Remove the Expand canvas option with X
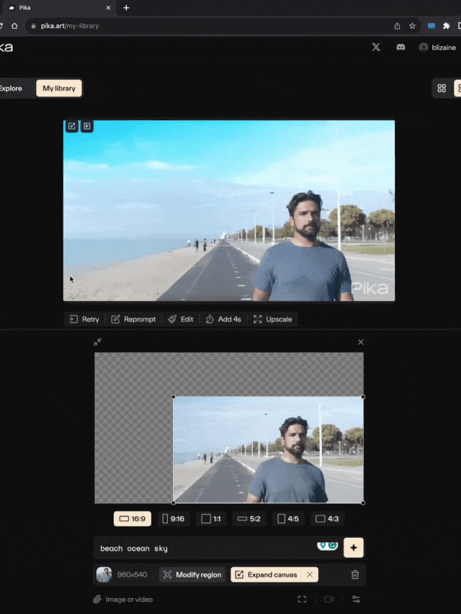The width and height of the screenshot is (461, 614). click(x=310, y=574)
